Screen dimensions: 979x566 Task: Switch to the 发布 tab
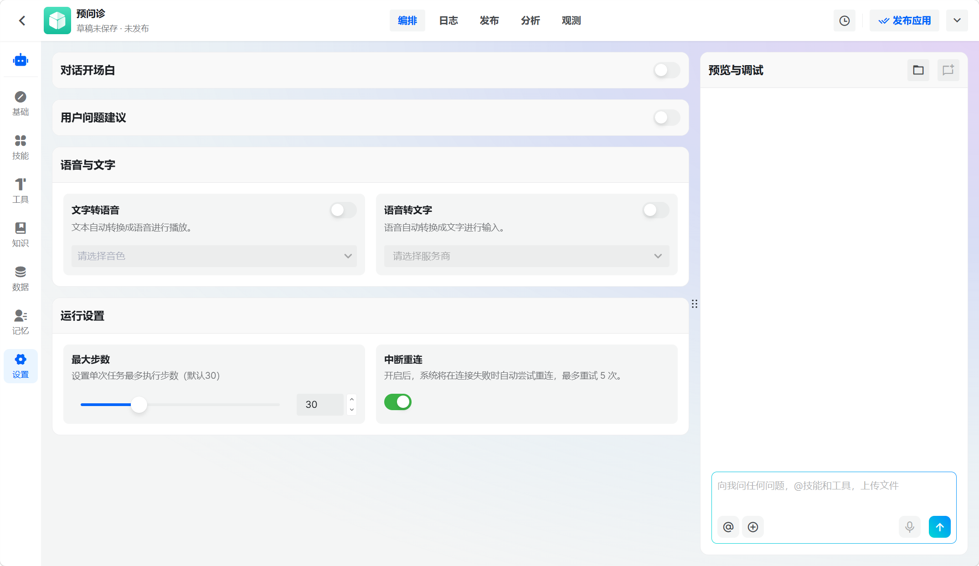(x=489, y=21)
